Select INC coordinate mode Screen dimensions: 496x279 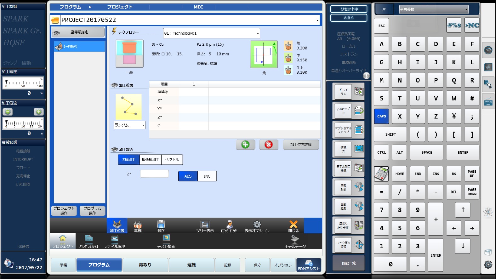(207, 176)
